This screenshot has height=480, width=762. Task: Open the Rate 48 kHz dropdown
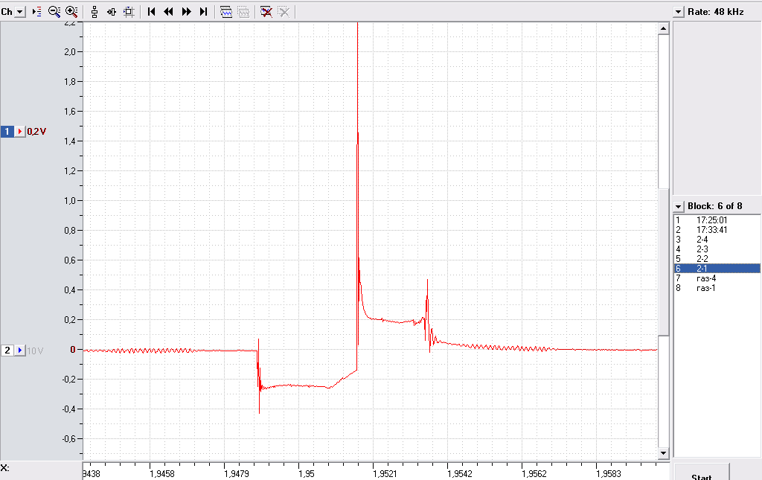coord(679,12)
